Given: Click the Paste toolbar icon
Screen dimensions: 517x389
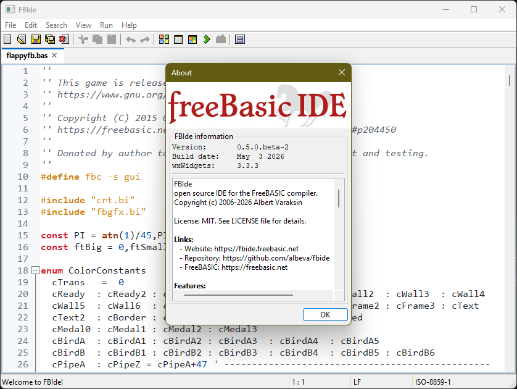Looking at the screenshot, I should (112, 40).
